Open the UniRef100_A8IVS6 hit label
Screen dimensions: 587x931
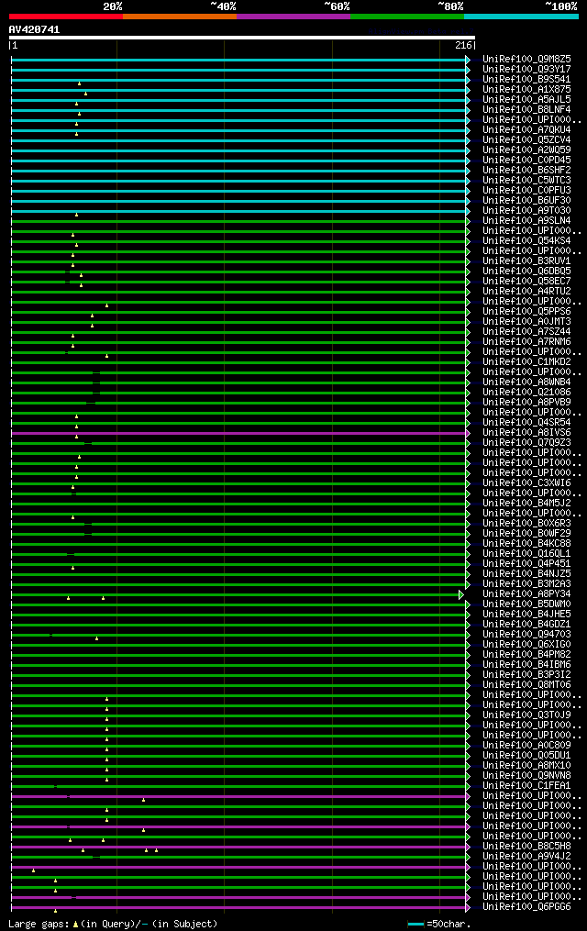point(526,433)
